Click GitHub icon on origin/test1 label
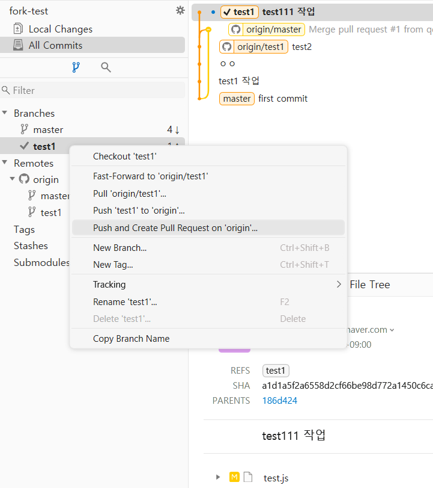The height and width of the screenshot is (488, 433). point(227,47)
